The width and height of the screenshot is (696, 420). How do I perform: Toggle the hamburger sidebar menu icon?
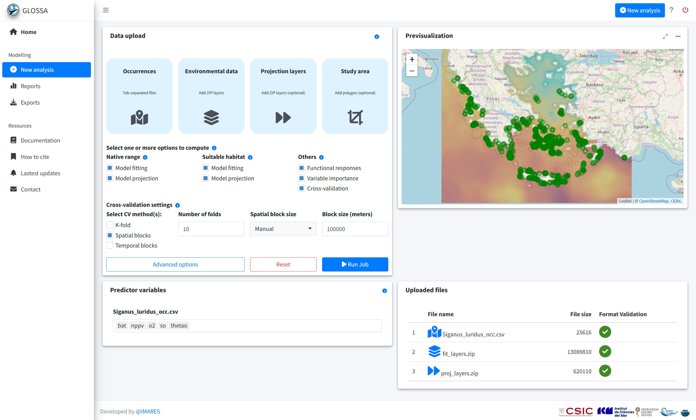[106, 10]
